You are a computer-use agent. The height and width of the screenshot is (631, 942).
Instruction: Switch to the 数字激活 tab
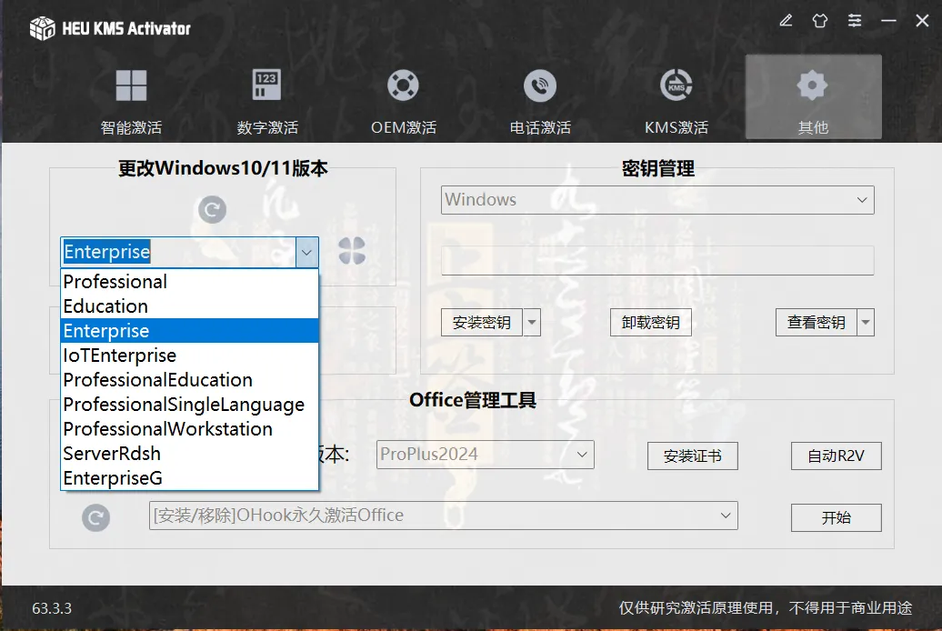pyautogui.click(x=267, y=101)
